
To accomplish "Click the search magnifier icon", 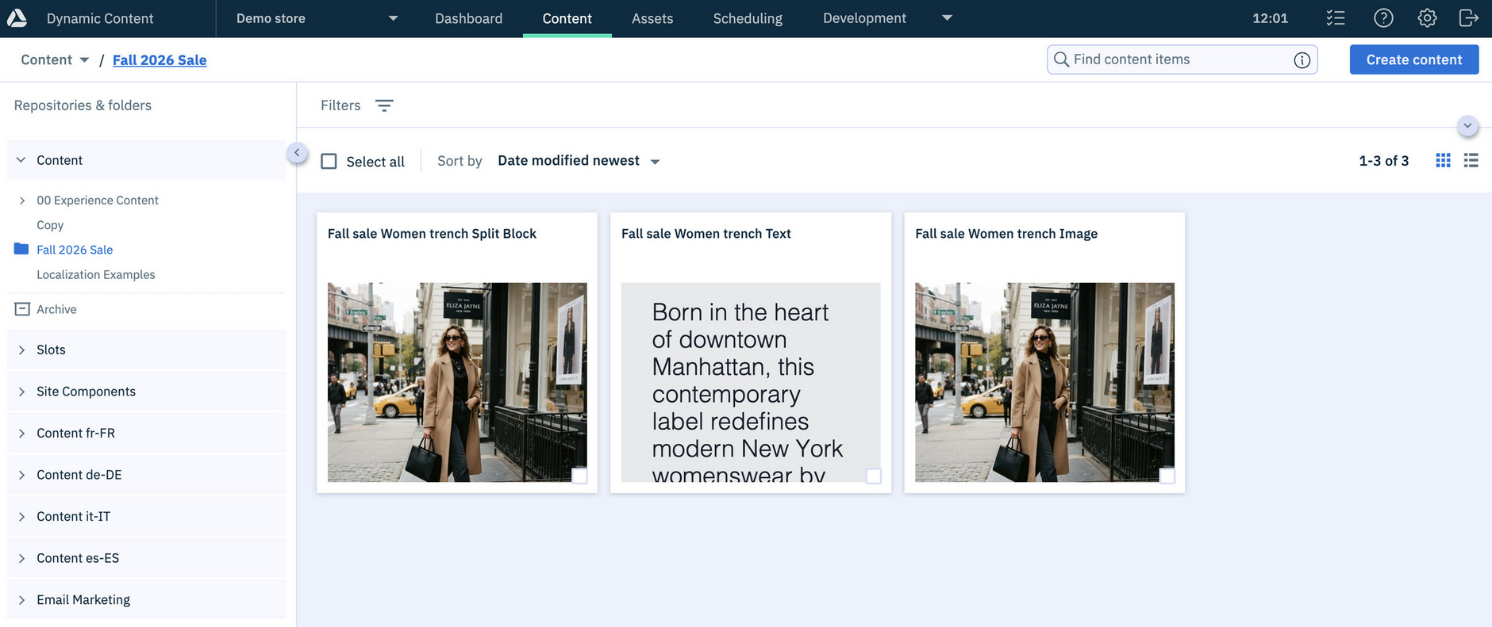I will coord(1061,59).
